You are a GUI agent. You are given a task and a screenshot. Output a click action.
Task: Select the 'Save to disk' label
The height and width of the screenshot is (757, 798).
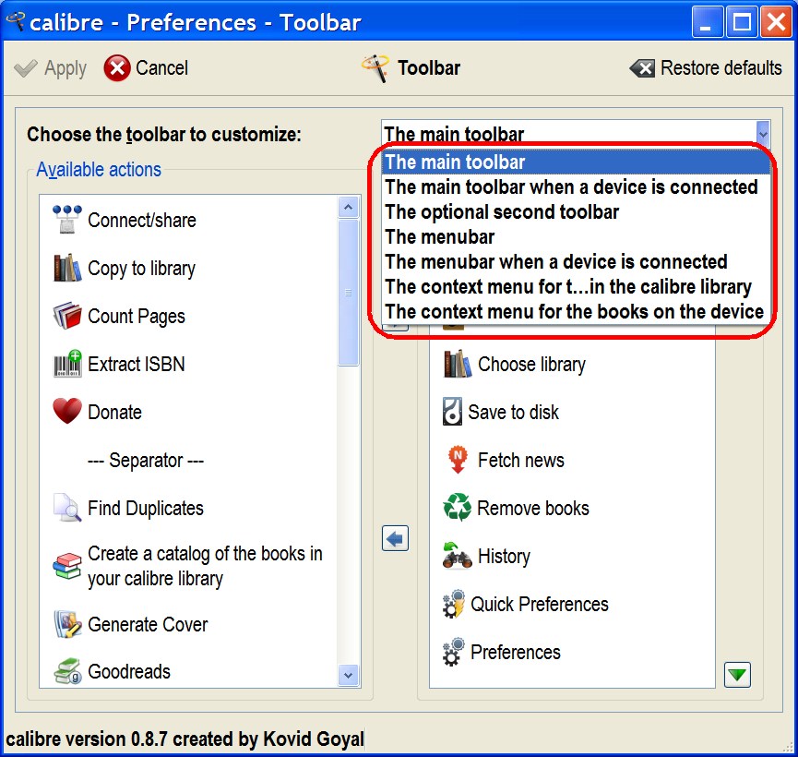tap(514, 412)
